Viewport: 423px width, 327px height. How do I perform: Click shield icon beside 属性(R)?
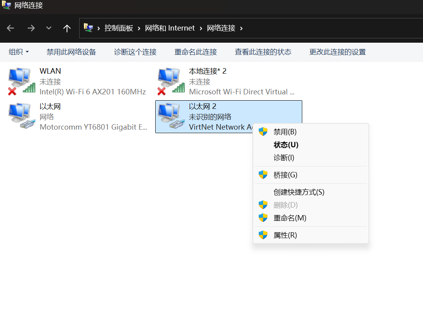(263, 235)
